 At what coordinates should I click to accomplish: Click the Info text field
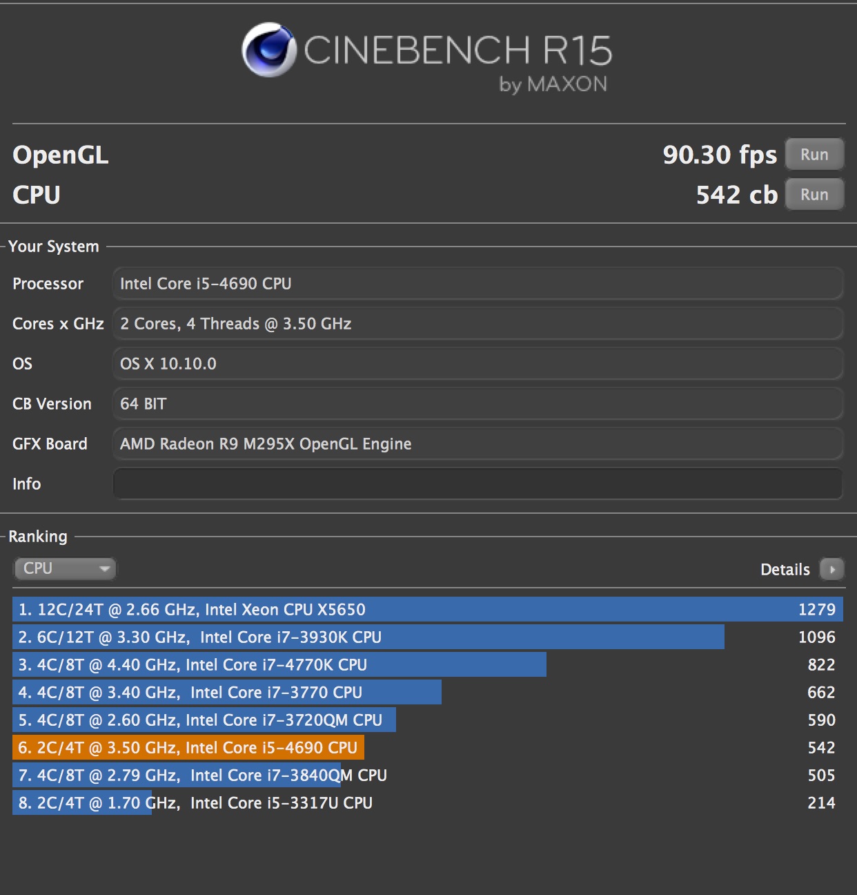pos(477,483)
